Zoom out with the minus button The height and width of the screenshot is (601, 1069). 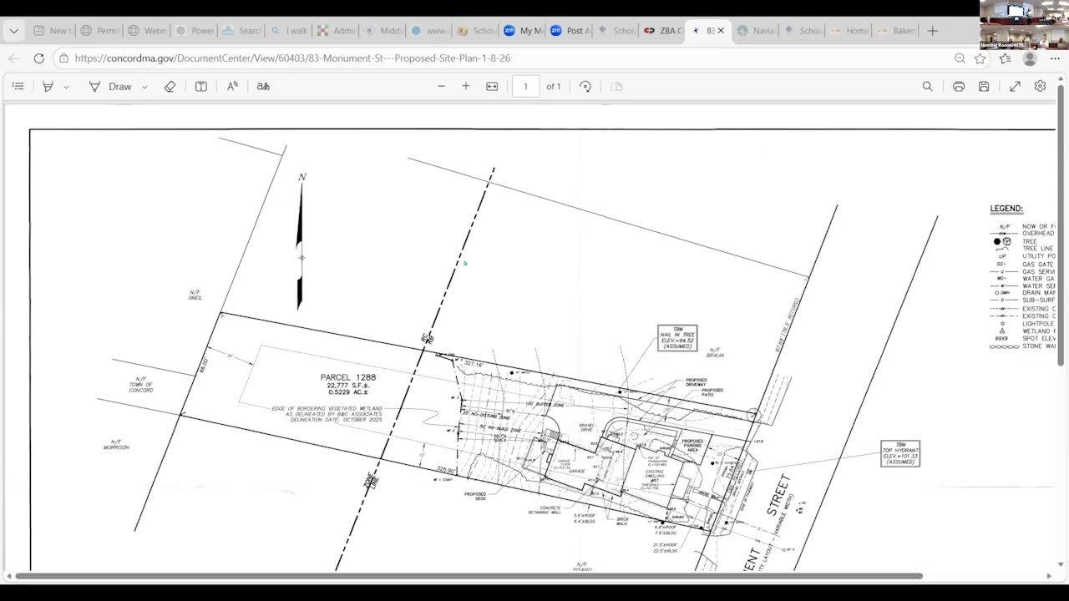[442, 86]
